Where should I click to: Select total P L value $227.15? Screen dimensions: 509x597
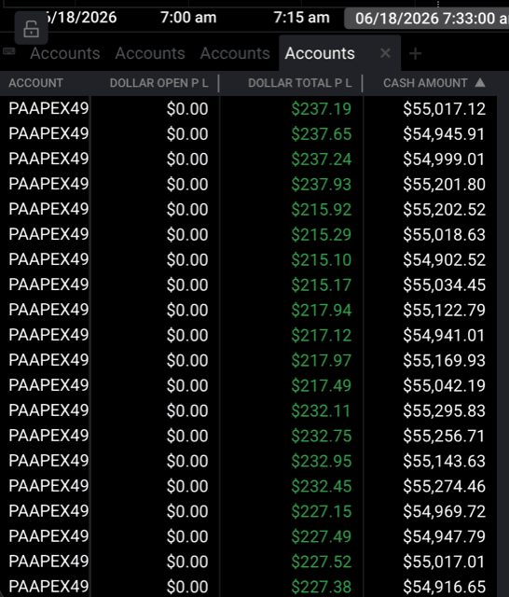pyautogui.click(x=322, y=511)
